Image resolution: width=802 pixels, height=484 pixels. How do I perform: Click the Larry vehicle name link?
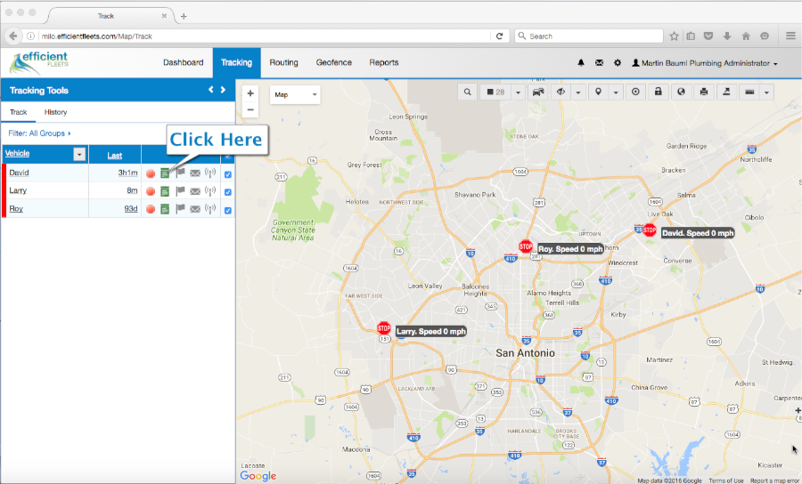pos(18,190)
